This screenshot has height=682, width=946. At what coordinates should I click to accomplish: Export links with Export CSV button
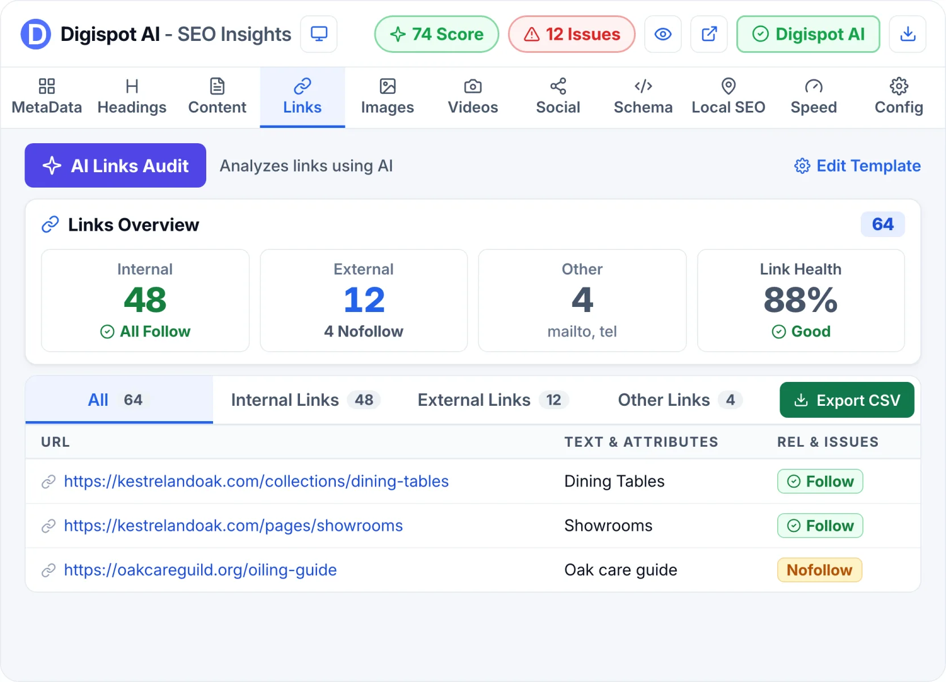click(847, 400)
